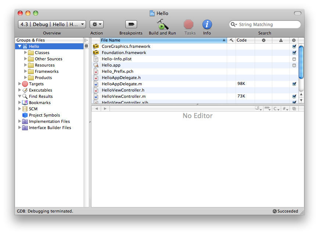Viewport: 319px width, 235px height.
Task: Expand the Products folder triangle
Action: [x=25, y=78]
